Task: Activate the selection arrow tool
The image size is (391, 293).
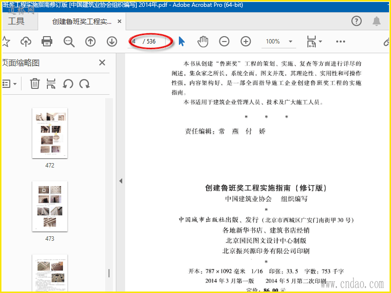Action: click(181, 42)
